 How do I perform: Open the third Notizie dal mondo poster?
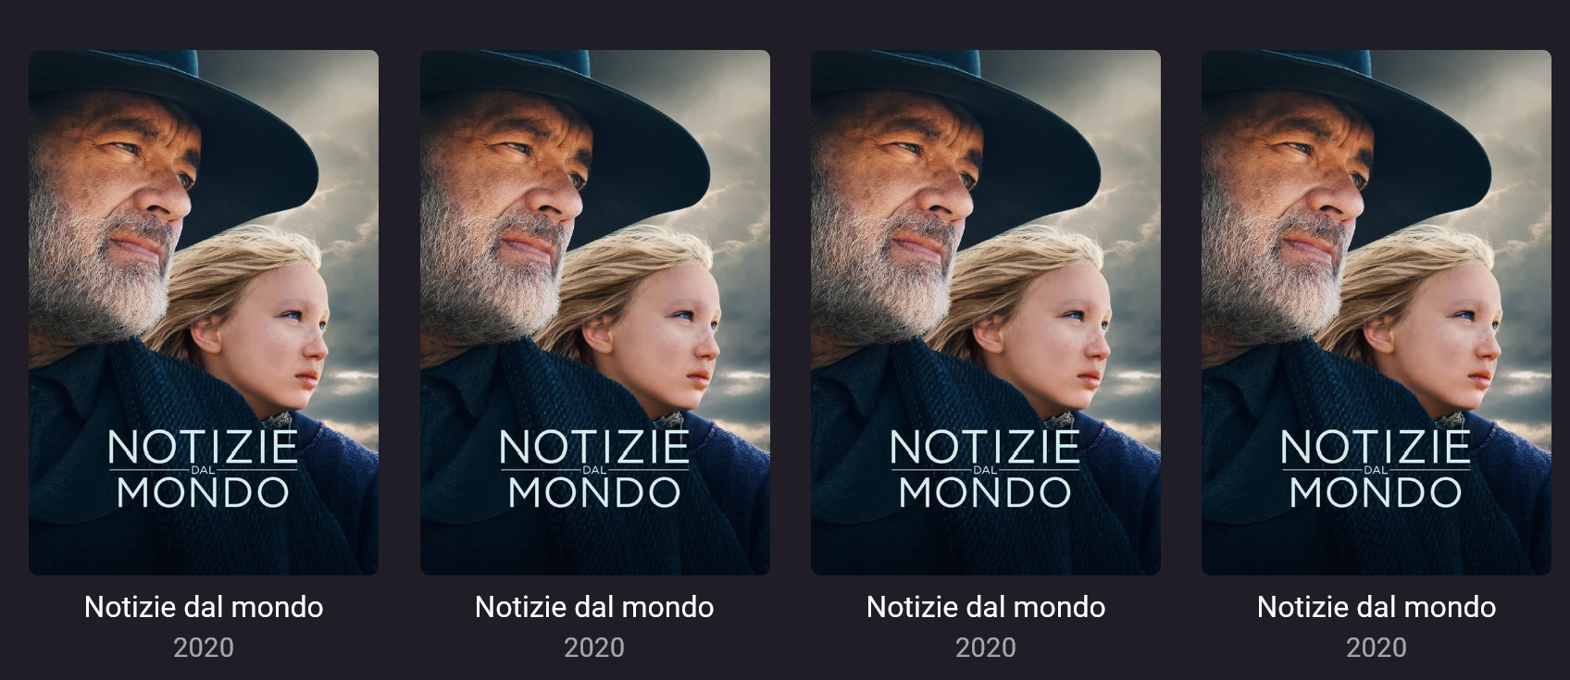(986, 312)
